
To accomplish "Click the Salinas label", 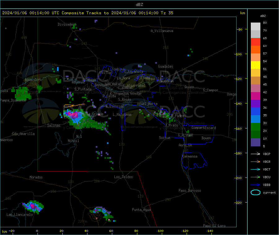I will click(54, 125).
